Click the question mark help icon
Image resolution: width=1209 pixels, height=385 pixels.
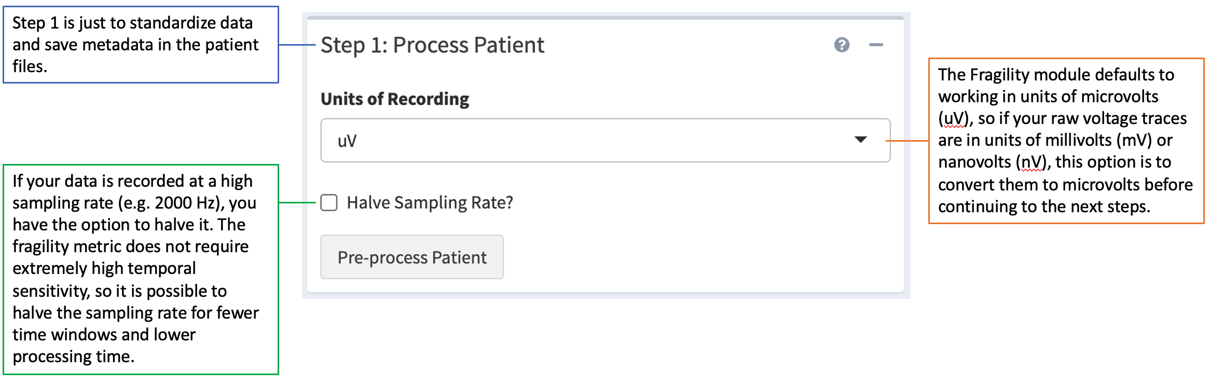[842, 45]
